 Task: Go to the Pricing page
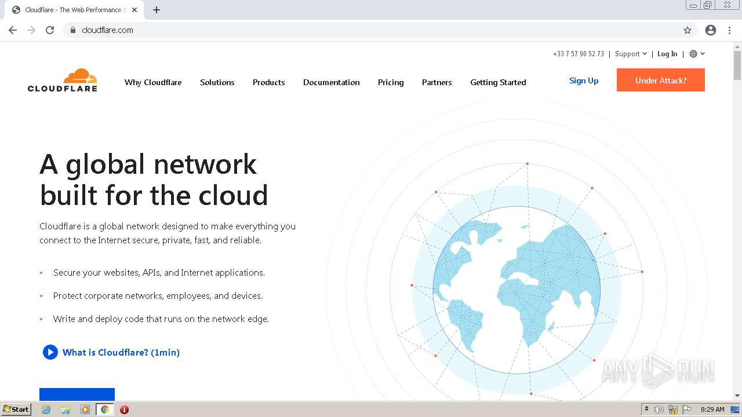pyautogui.click(x=391, y=82)
